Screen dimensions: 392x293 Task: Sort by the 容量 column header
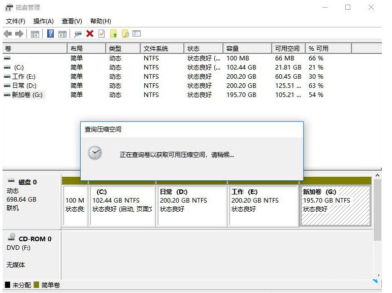point(247,49)
